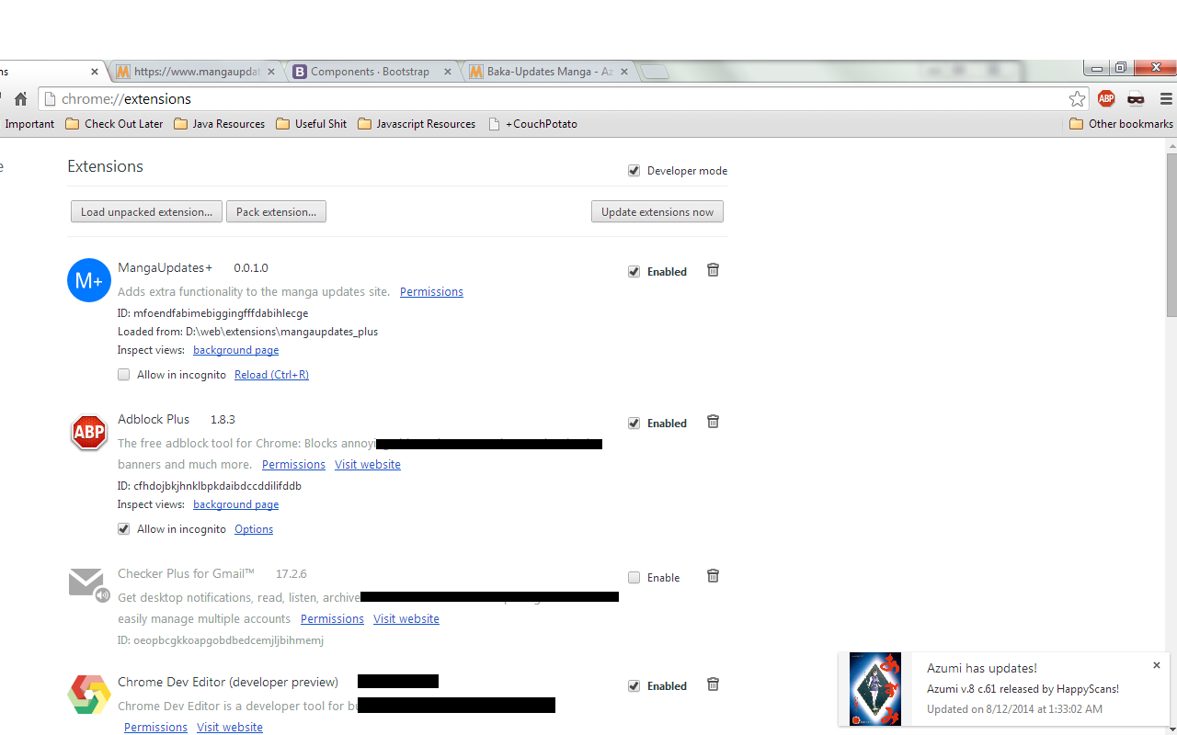This screenshot has width=1177, height=735.
Task: Click Visit website for Chrome Dev Editor
Action: pos(230,728)
